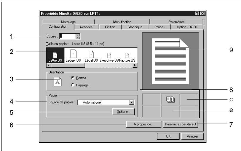
Task: Click the page preview thumbnail
Action: pyautogui.click(x=170, y=61)
